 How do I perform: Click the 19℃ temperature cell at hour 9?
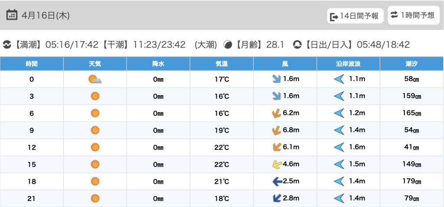tap(222, 130)
